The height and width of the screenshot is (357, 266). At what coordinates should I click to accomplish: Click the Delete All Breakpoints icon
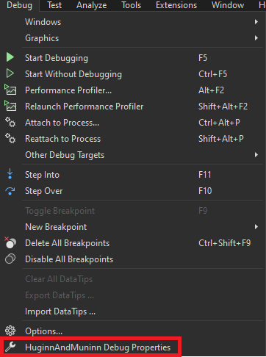click(10, 242)
